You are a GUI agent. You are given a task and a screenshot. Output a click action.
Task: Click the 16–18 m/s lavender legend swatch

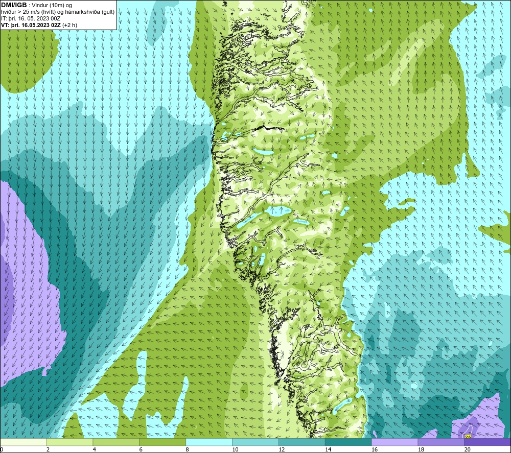(x=394, y=442)
